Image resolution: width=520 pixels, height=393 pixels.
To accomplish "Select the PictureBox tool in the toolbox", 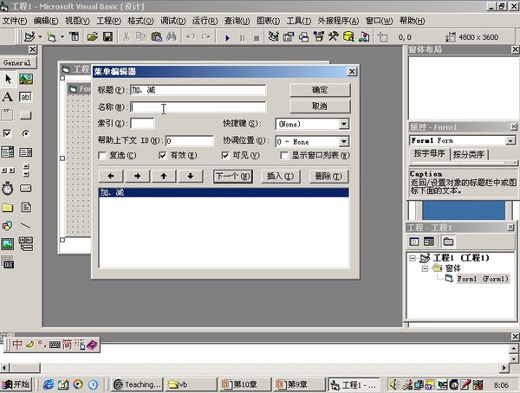I will click(26, 79).
